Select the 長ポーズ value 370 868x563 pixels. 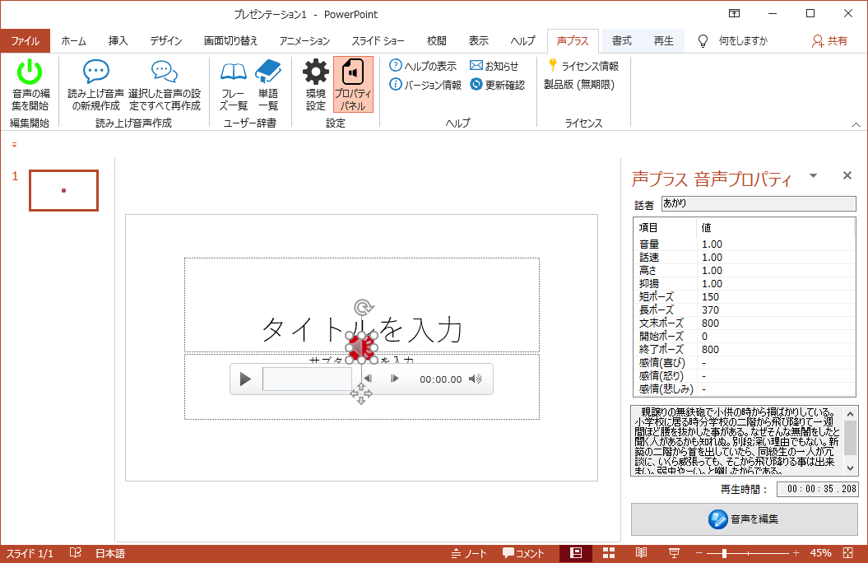[710, 310]
